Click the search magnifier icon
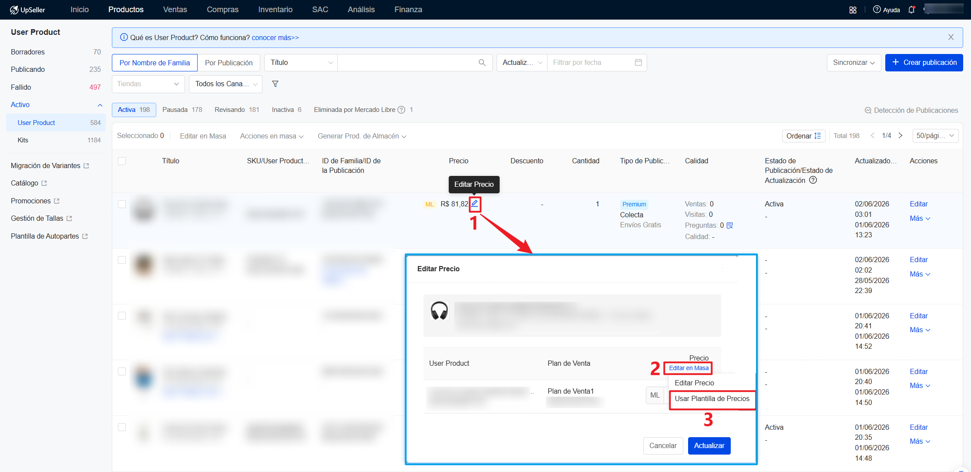Viewport: 971px width, 472px height. click(482, 63)
